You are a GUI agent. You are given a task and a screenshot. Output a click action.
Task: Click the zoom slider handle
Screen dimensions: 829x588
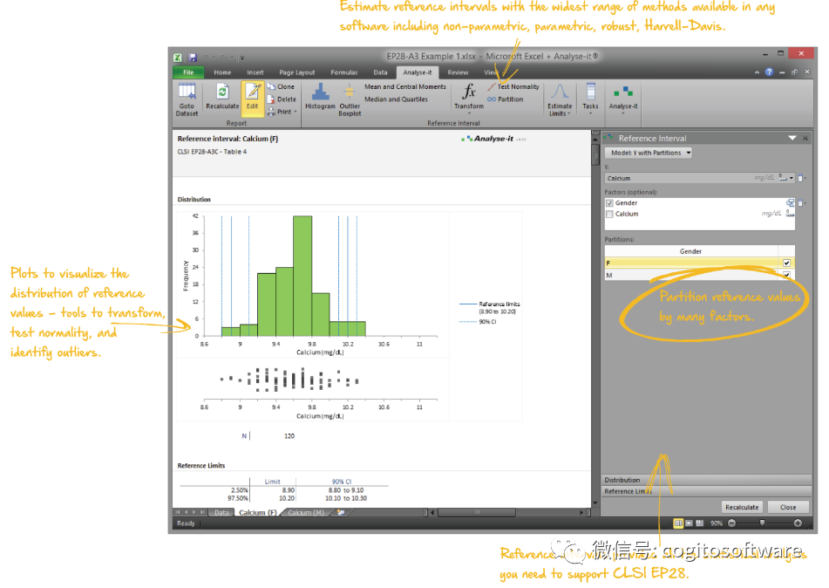click(x=762, y=523)
